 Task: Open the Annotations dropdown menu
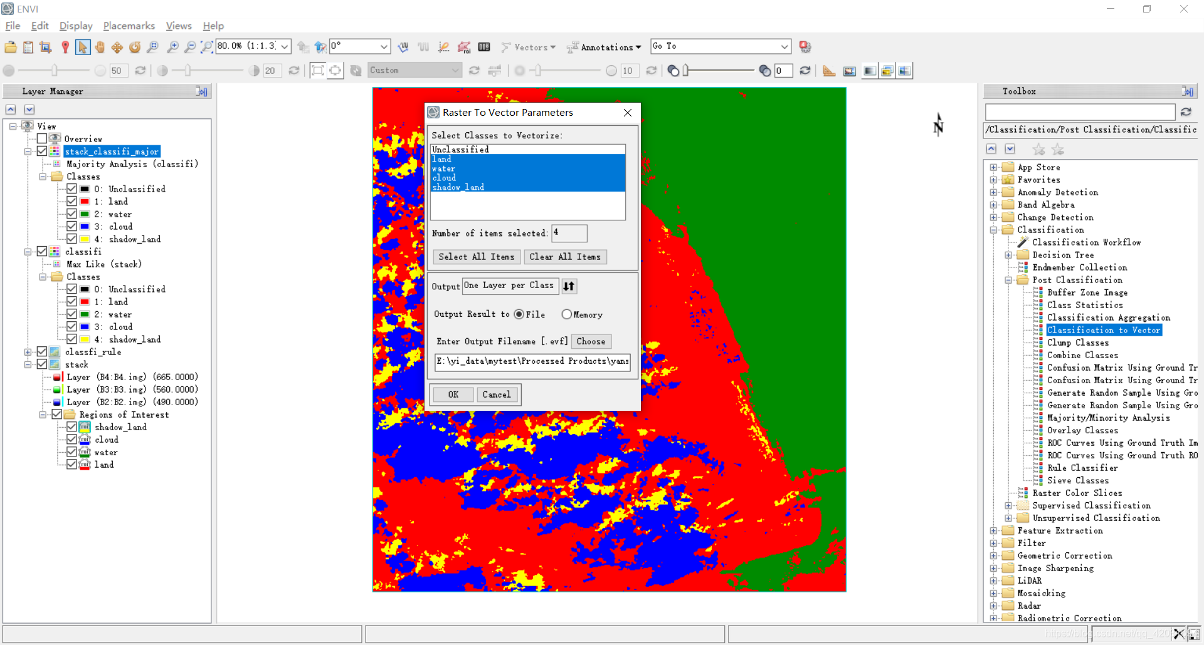coord(604,47)
